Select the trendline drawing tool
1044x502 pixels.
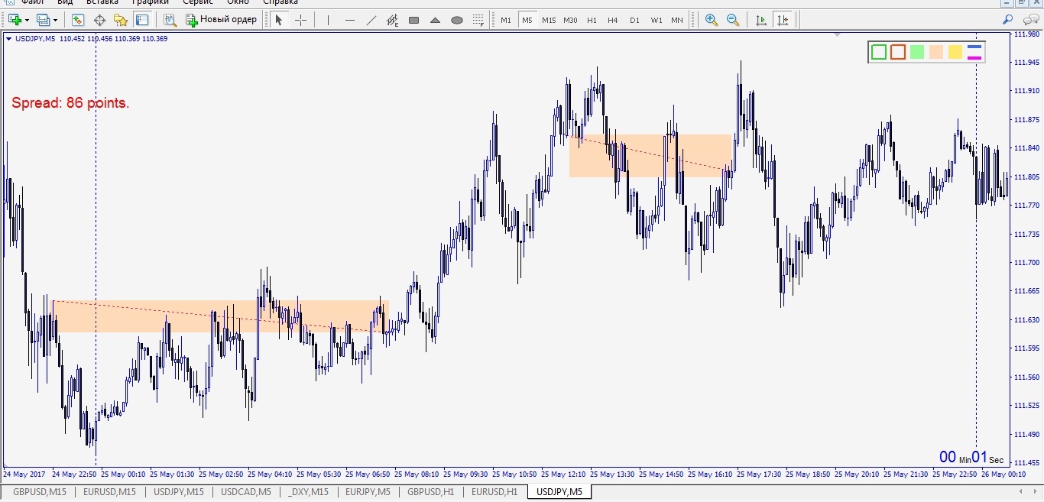click(x=371, y=20)
